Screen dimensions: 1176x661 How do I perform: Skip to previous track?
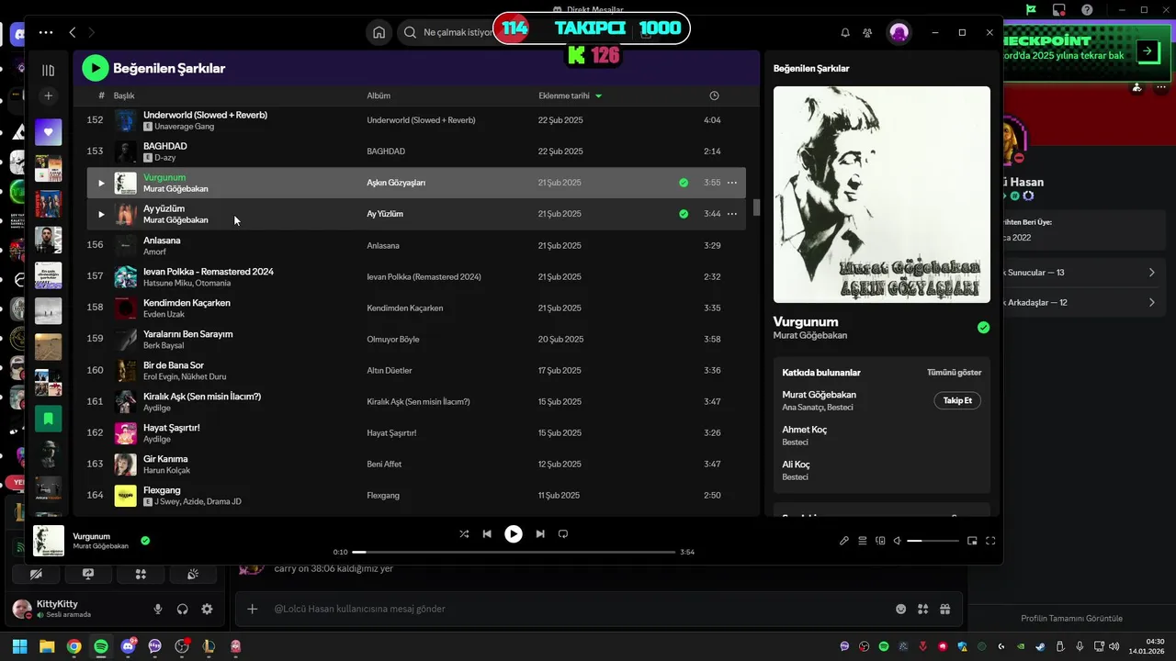(x=487, y=533)
